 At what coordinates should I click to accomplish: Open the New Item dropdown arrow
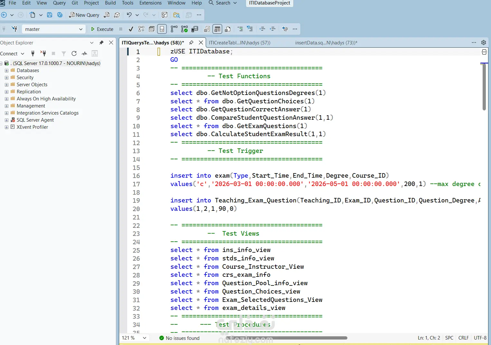[41, 15]
